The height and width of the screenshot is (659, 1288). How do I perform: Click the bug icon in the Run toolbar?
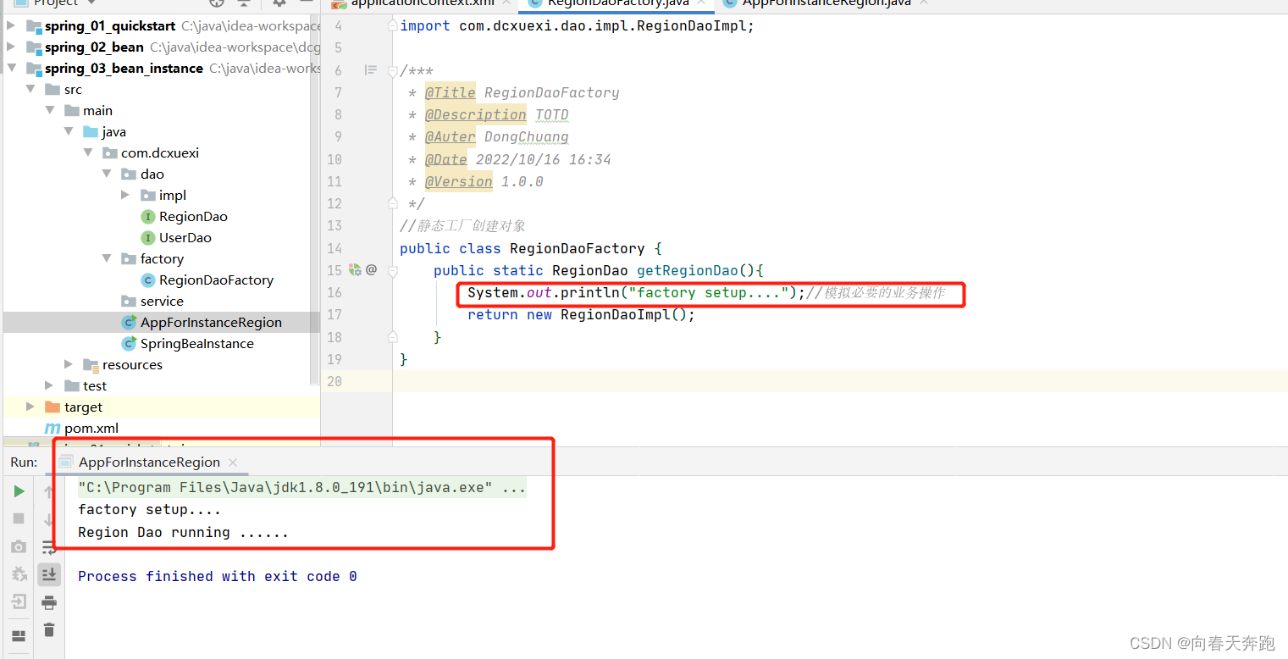pyautogui.click(x=19, y=575)
